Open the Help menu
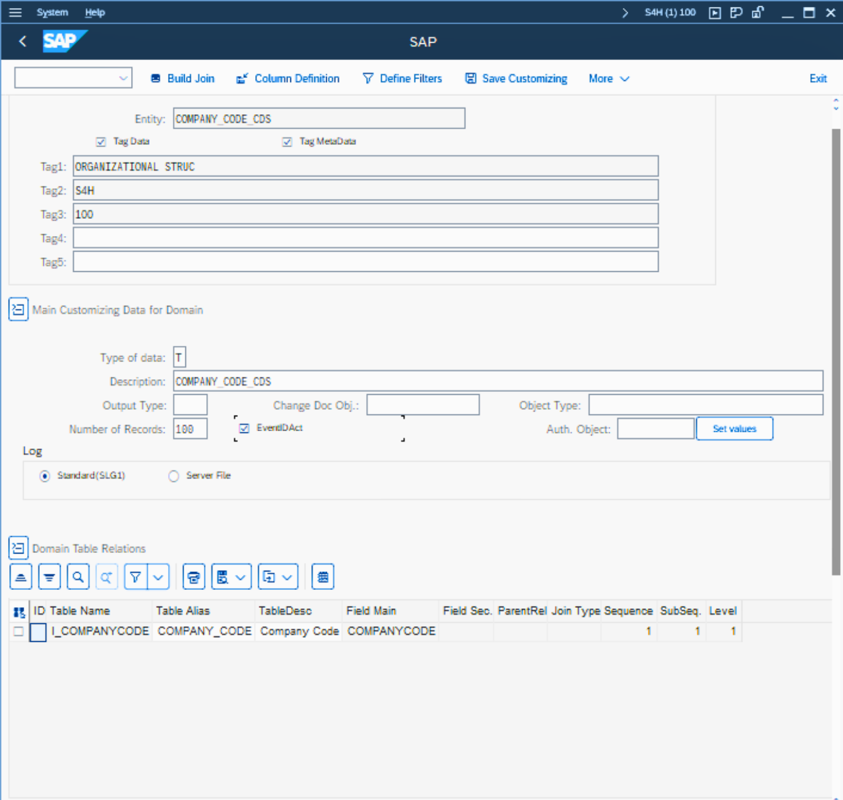843x800 pixels. 95,12
